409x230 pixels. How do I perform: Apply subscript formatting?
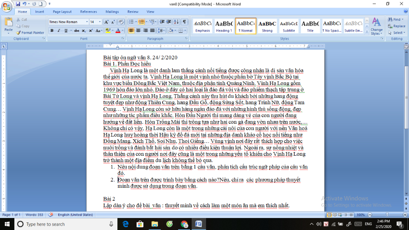(83, 30)
